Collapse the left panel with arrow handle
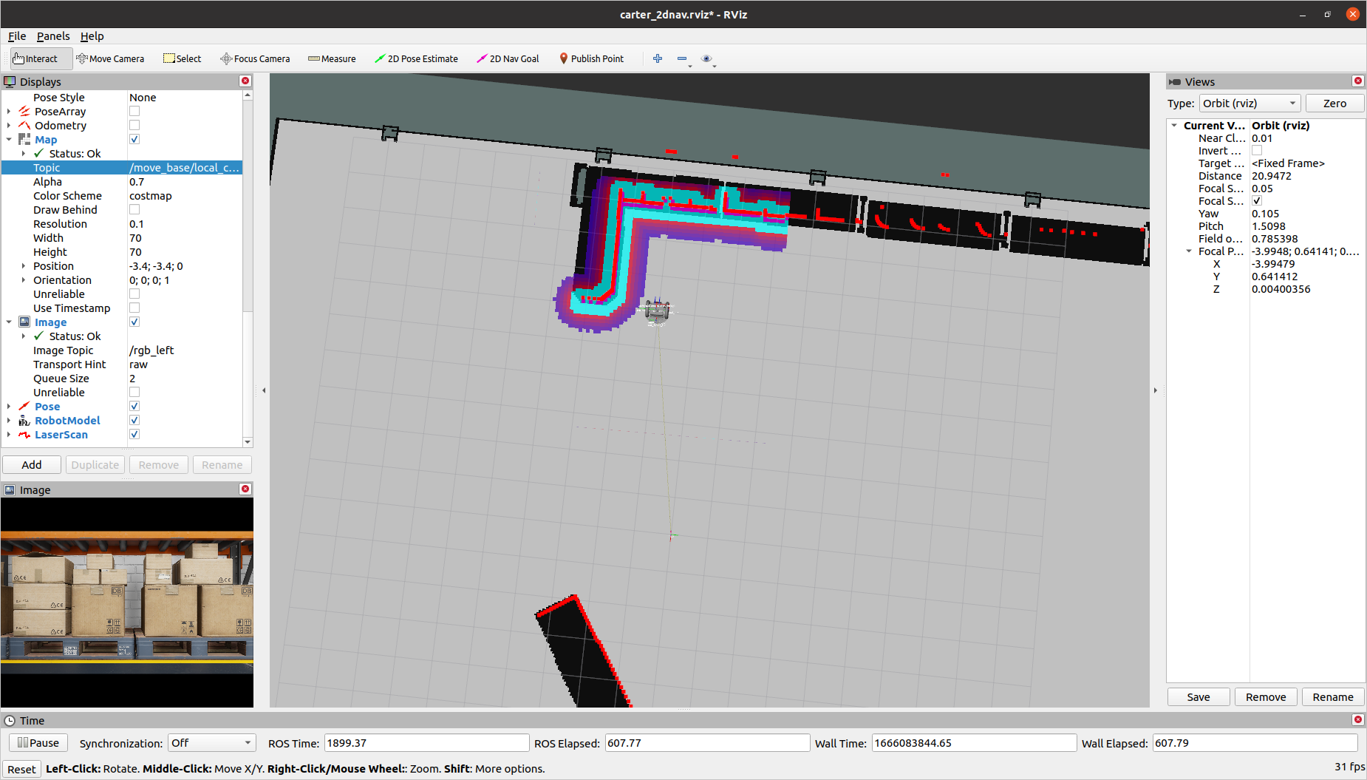The image size is (1367, 780). [264, 390]
